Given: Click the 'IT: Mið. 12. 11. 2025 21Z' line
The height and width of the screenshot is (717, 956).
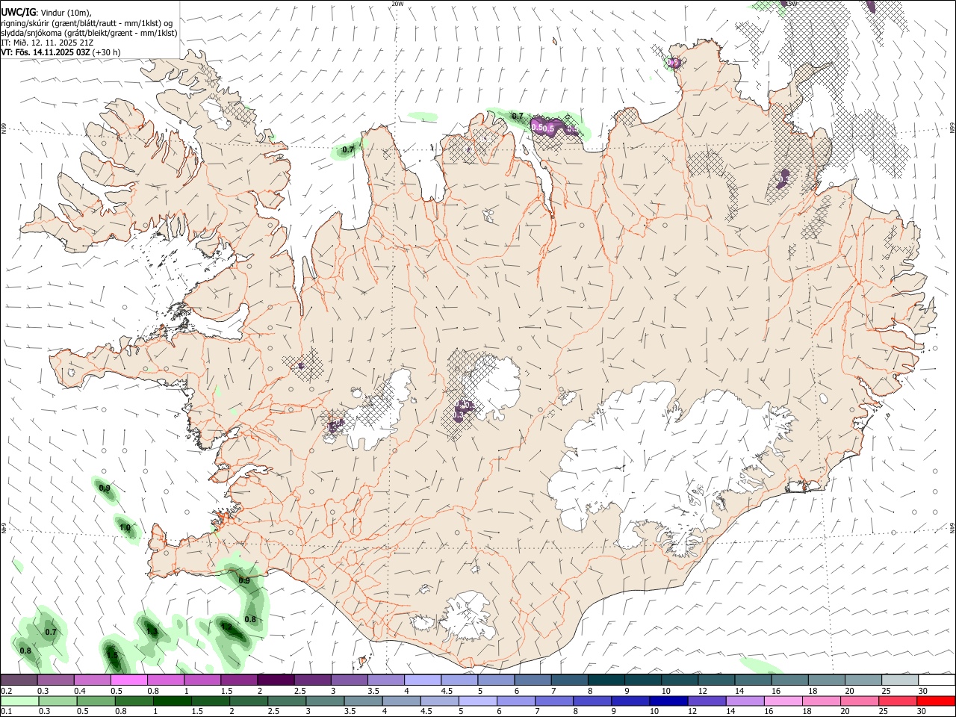Looking at the screenshot, I should (x=47, y=43).
